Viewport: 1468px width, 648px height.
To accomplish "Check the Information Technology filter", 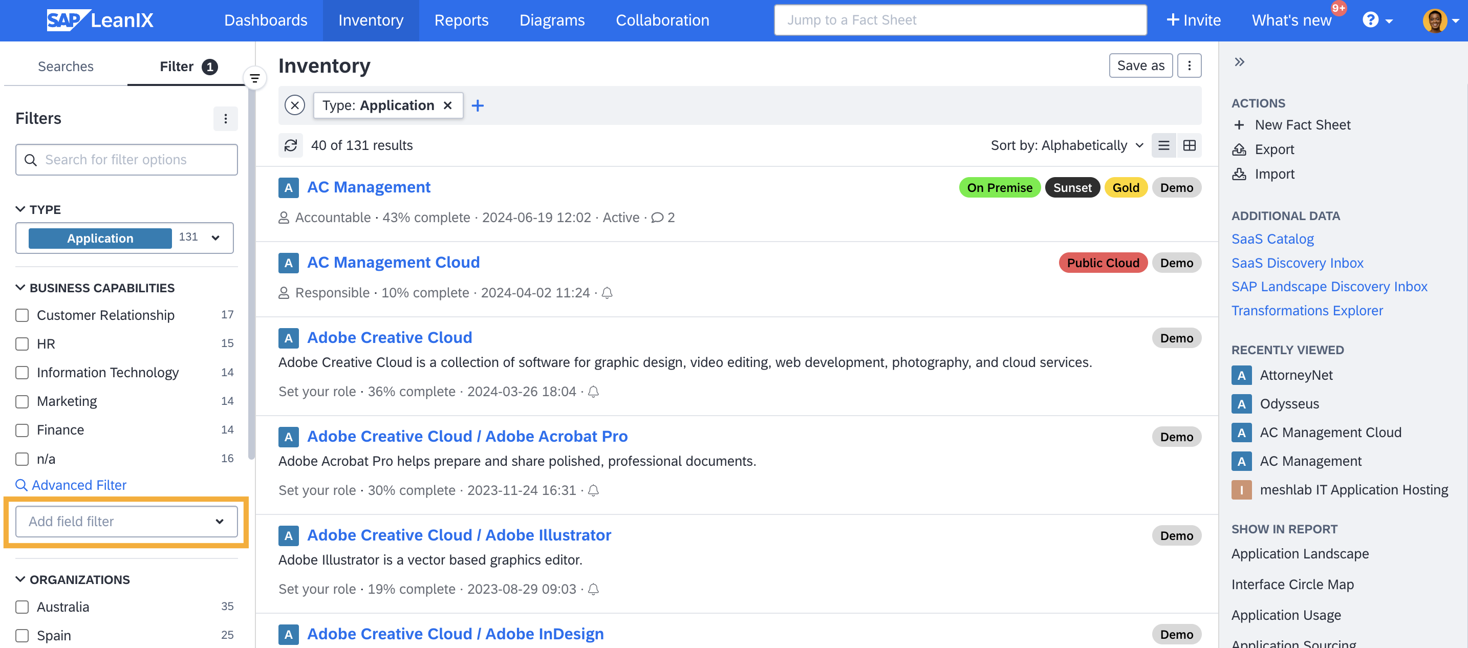I will pos(22,372).
